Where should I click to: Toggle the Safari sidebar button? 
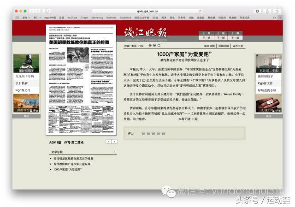pos(46,11)
